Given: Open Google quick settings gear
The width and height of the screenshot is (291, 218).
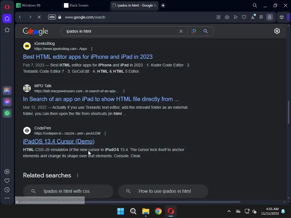Looking at the screenshot, I should [277, 31].
